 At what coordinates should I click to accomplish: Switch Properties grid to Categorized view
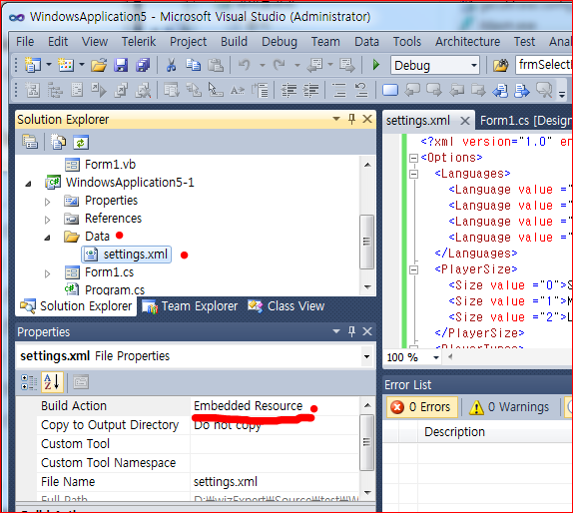point(29,382)
